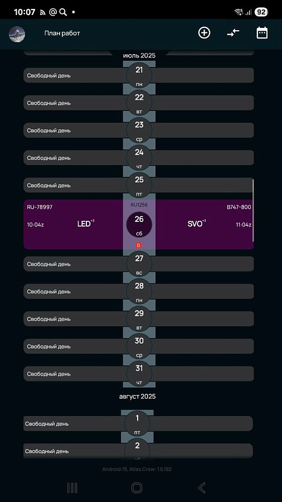Tap the Android back navigation icon
Screen dimensions: 282x502
point(201,487)
